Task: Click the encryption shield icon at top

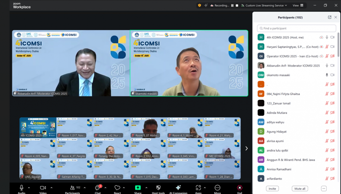Action: point(199,5)
